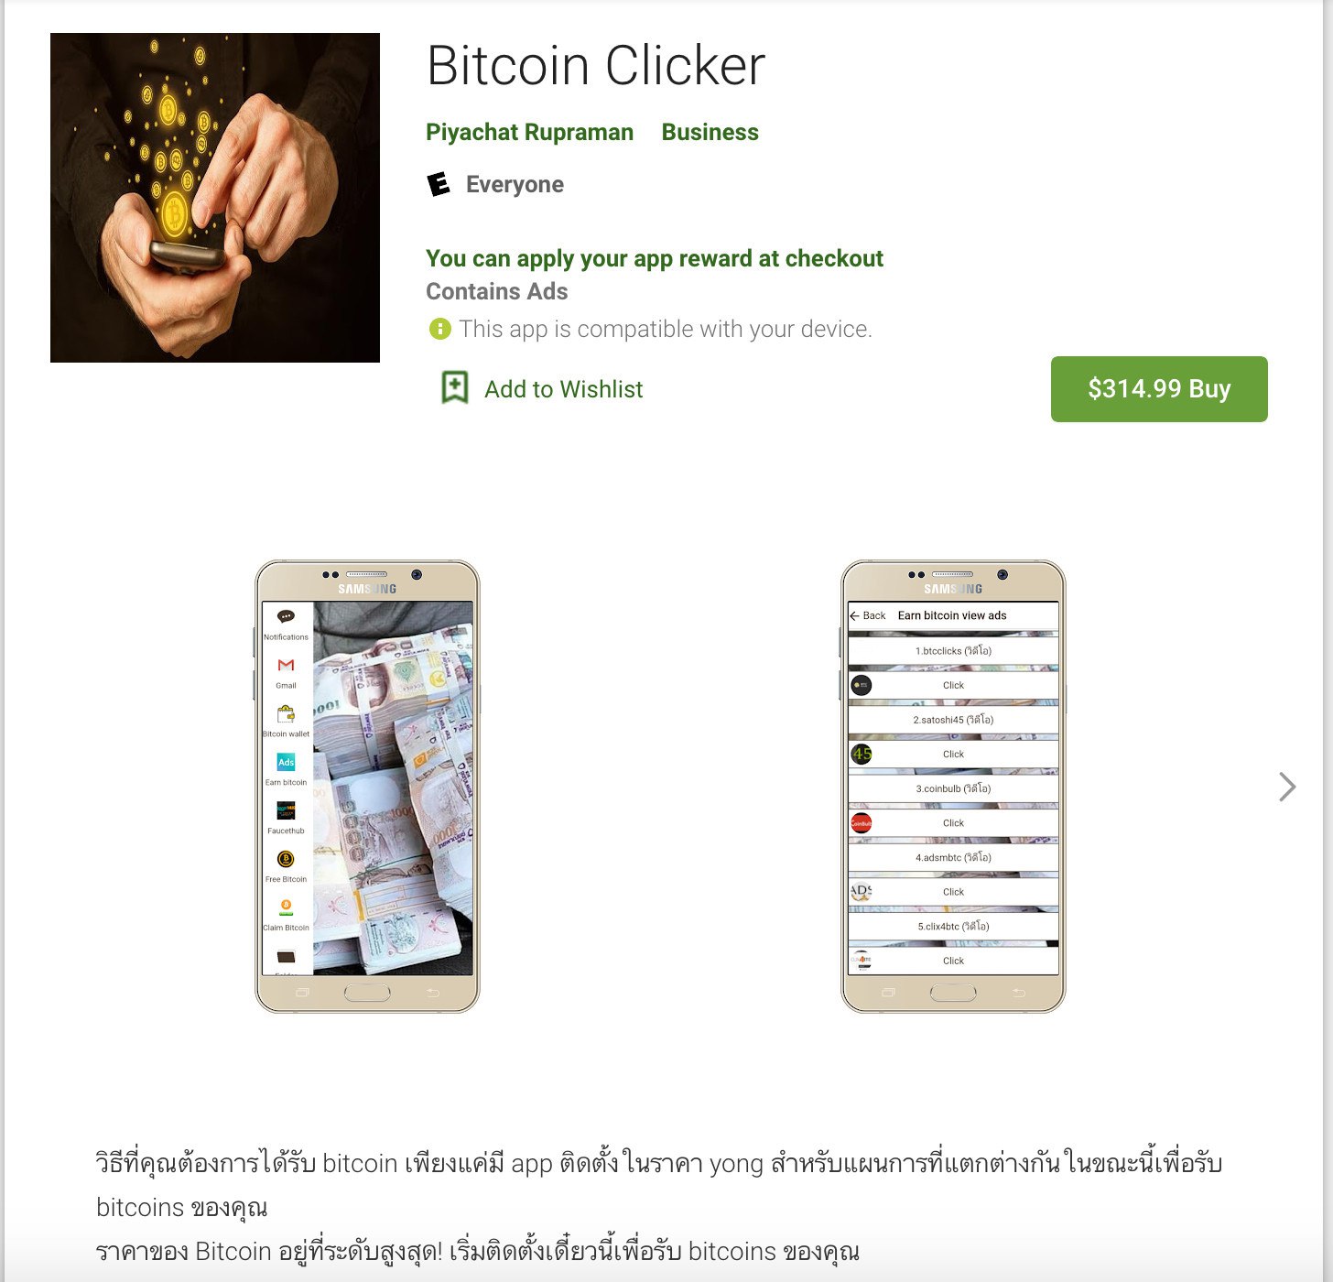Image resolution: width=1333 pixels, height=1282 pixels.
Task: Click the Back arrow in second screenshot
Action: 855,616
